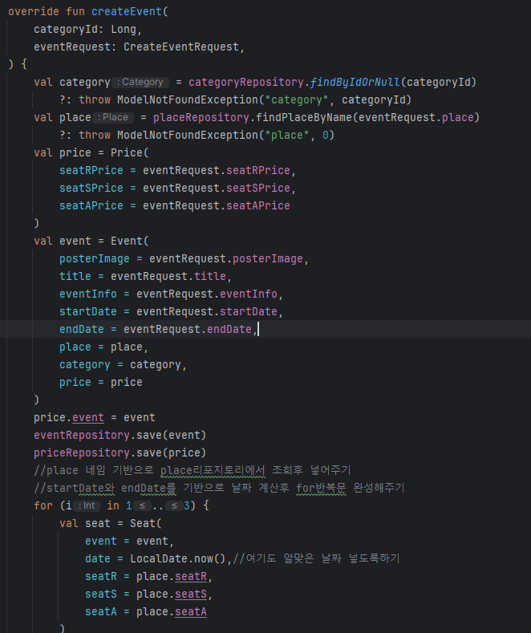This screenshot has height=633, width=531.
Task: Click the 'place = place,' argument line
Action: point(103,347)
